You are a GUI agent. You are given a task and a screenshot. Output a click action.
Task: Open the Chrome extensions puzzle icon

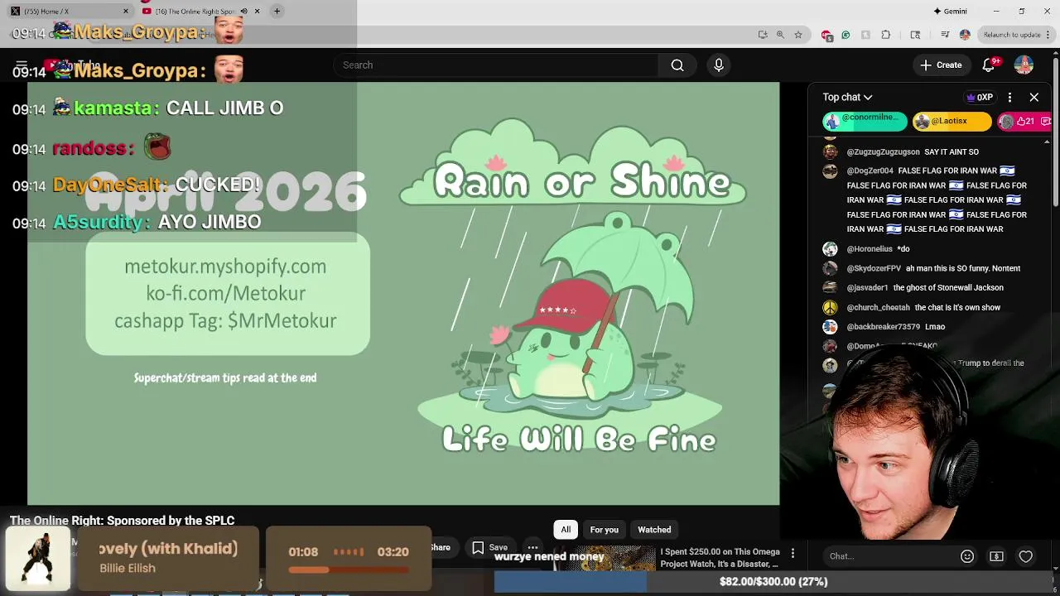tap(885, 35)
